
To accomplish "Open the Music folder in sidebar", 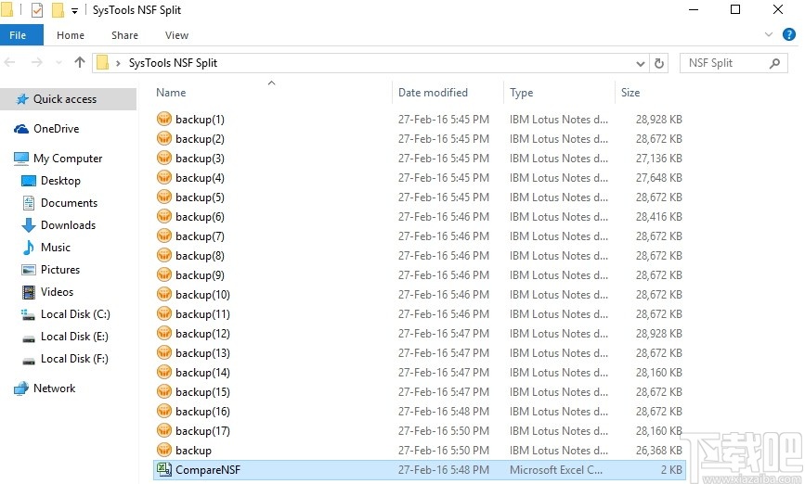I will click(x=56, y=248).
